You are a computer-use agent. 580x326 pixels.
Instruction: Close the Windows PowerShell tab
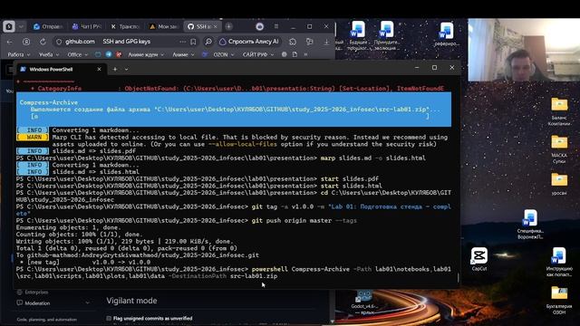[99, 69]
